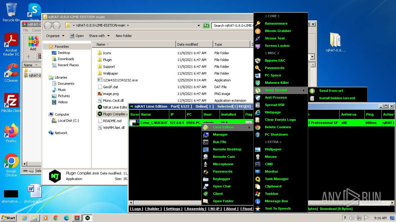Open the [ Settings ] link in njRAT
396x222 pixels.
point(173,209)
